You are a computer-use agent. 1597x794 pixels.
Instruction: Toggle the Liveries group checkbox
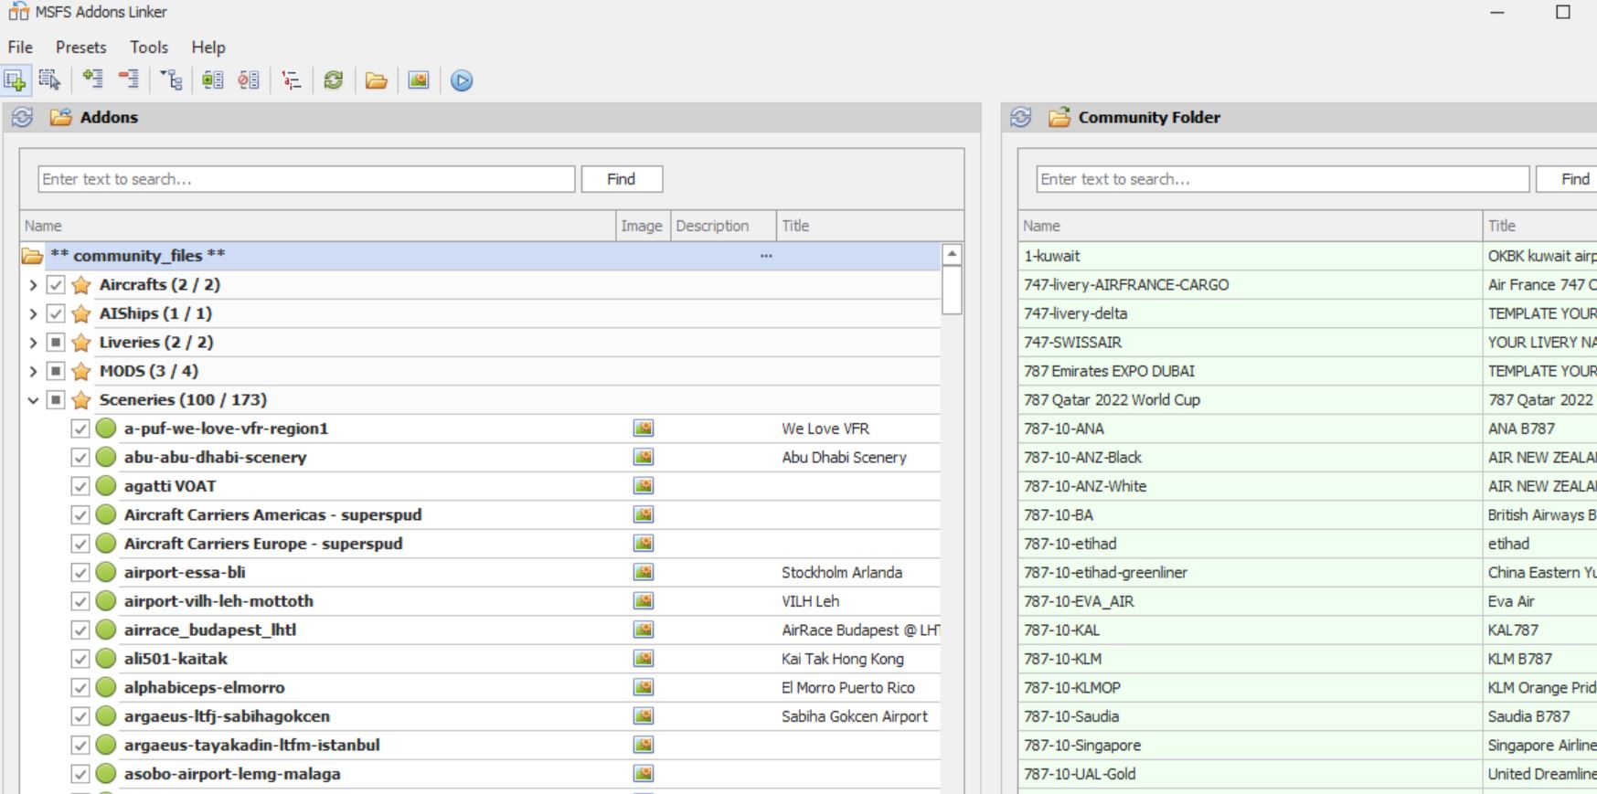tap(56, 343)
